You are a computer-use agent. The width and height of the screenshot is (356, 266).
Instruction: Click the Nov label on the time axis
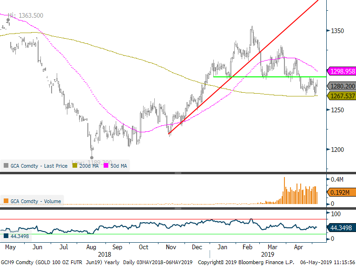(x=171, y=247)
